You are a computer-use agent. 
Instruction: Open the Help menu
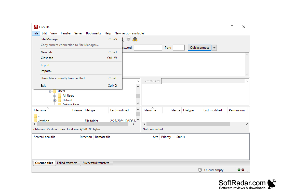coord(108,33)
